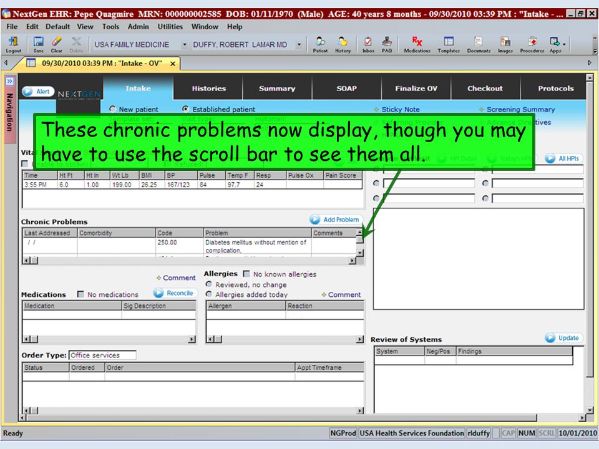Click Chronic Problems scroll down arrow
Image resolution: width=599 pixels, height=449 pixels.
click(359, 253)
